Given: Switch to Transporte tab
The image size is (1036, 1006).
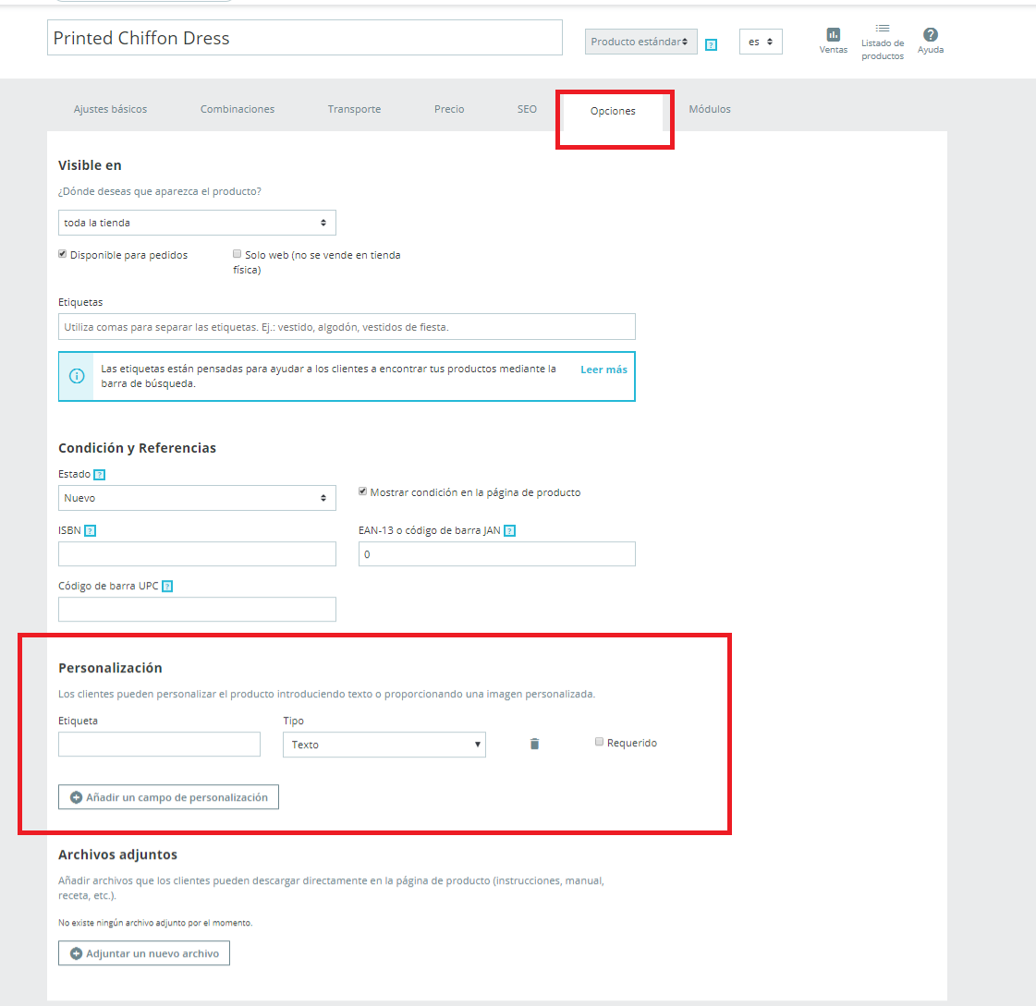Looking at the screenshot, I should click(354, 109).
